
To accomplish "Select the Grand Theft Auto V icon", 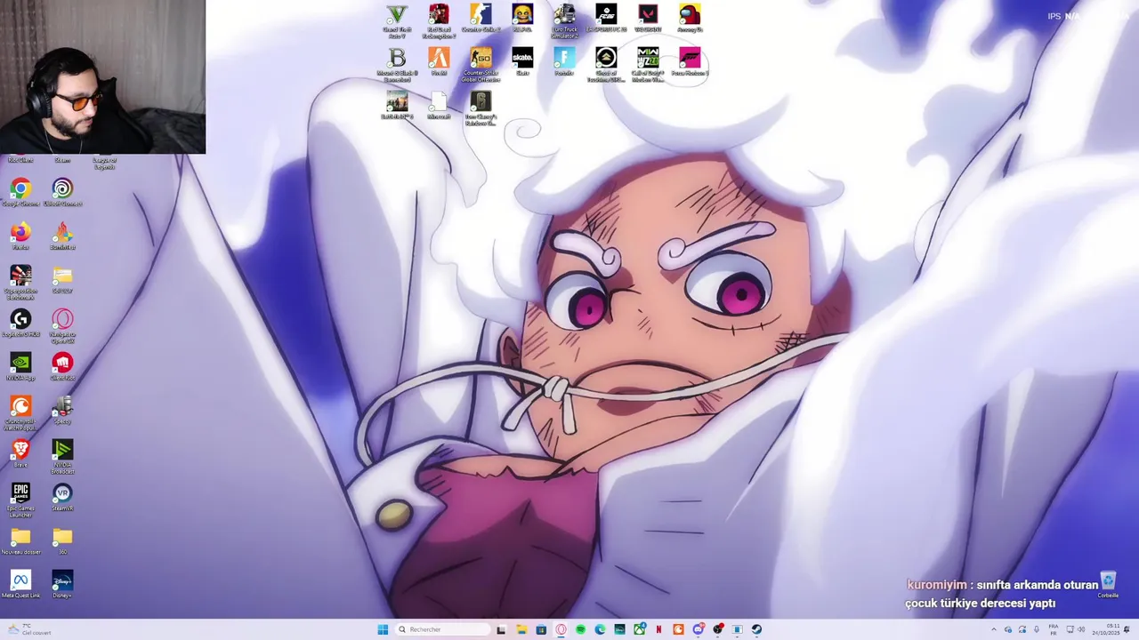I will [397, 20].
